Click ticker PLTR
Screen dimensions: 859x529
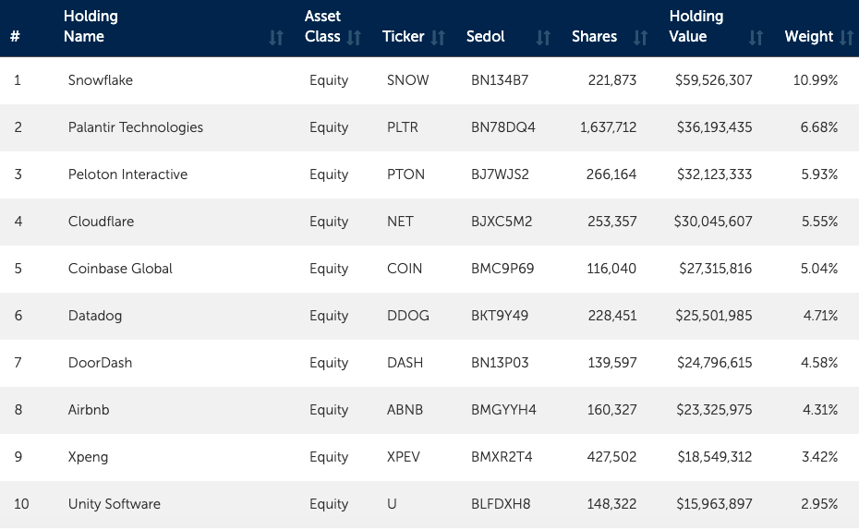402,127
